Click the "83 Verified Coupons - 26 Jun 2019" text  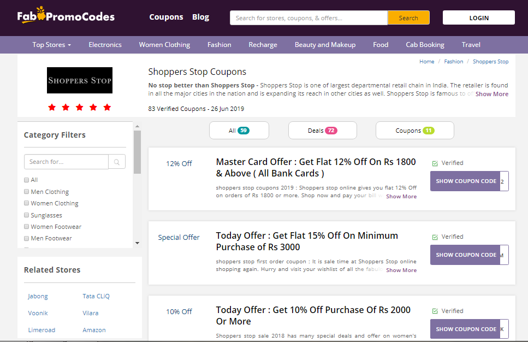point(196,109)
